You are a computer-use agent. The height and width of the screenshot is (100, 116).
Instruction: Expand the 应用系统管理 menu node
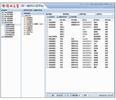point(2,17)
